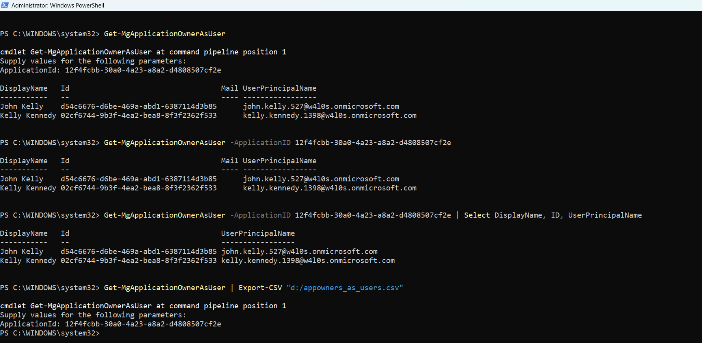Click the ApplicationId value above the last prompt

[143, 324]
